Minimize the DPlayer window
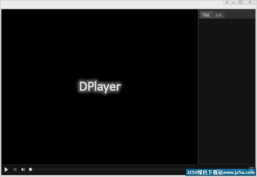257x177 pixels. pos(234,2)
